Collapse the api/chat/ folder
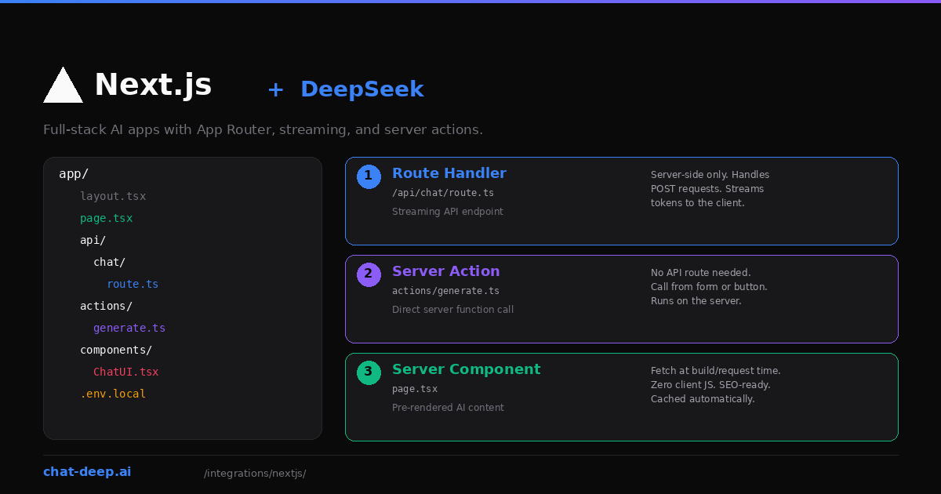 coord(109,262)
